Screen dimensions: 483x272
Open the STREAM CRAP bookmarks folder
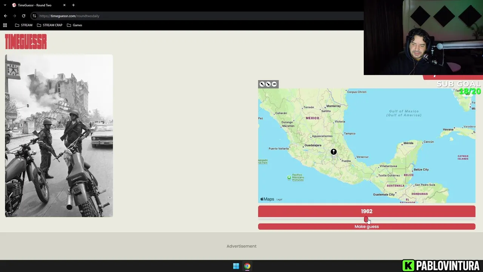[49, 25]
